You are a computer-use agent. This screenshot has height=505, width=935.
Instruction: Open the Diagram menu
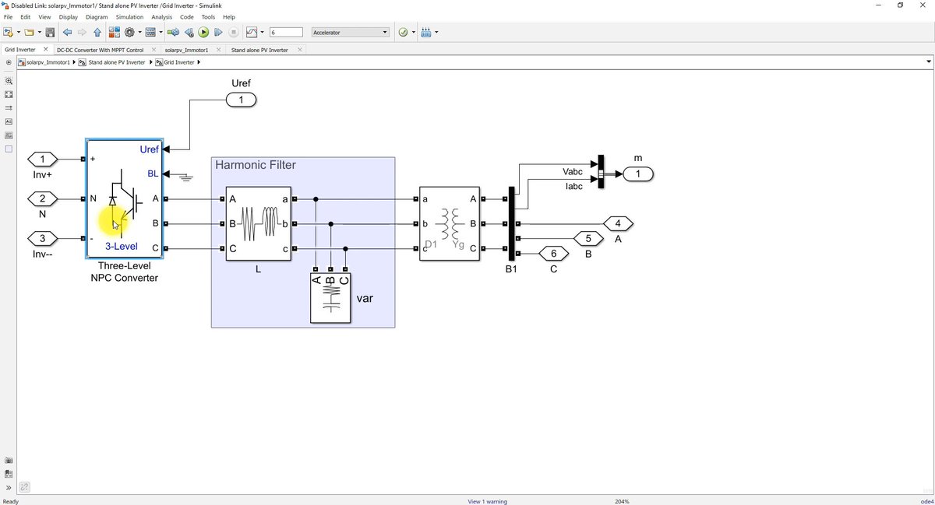97,16
